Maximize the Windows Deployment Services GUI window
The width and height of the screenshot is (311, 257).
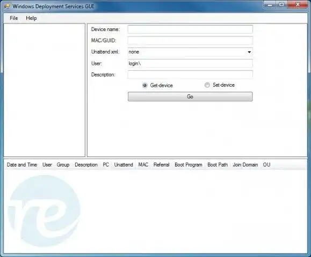click(x=281, y=4)
